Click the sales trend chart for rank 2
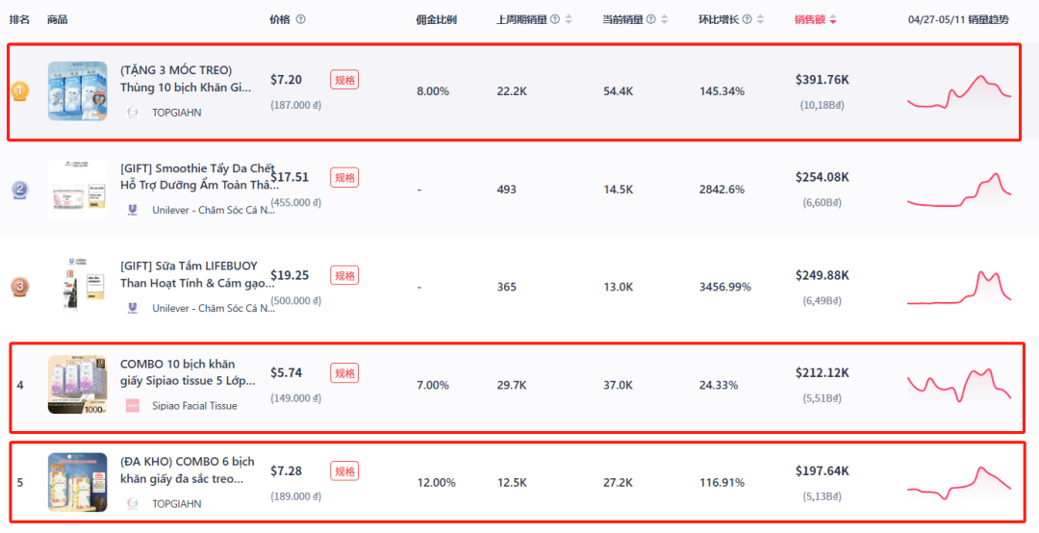 click(959, 190)
